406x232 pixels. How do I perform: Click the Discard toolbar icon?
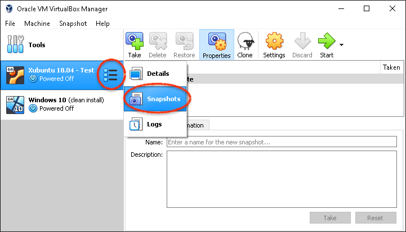[x=302, y=41]
